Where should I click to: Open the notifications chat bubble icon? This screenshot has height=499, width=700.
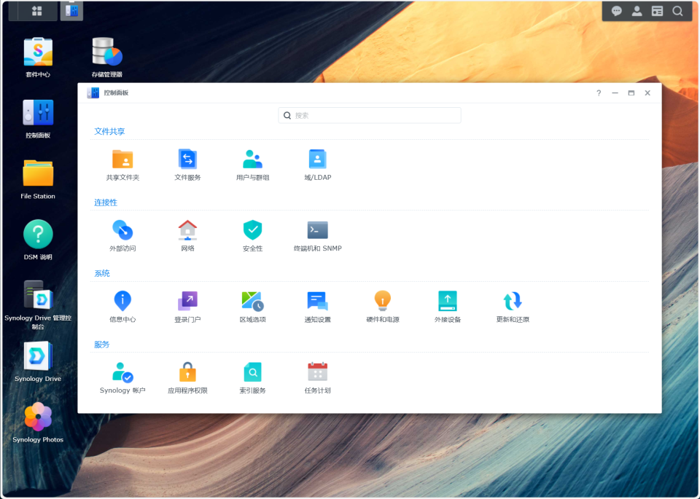tap(617, 11)
